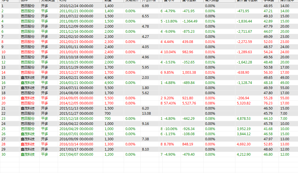Click 鑫茂科技 name in row 27
This screenshot has height=173, width=298.
pos(28,139)
